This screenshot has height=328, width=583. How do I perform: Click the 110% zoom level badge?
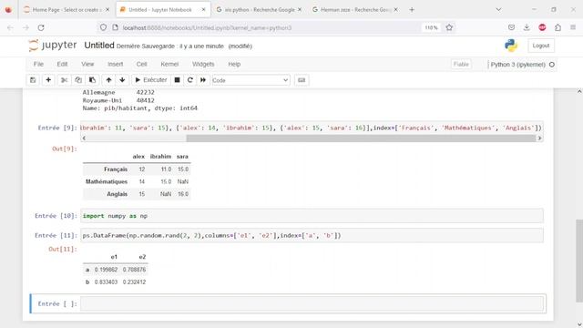tap(431, 27)
